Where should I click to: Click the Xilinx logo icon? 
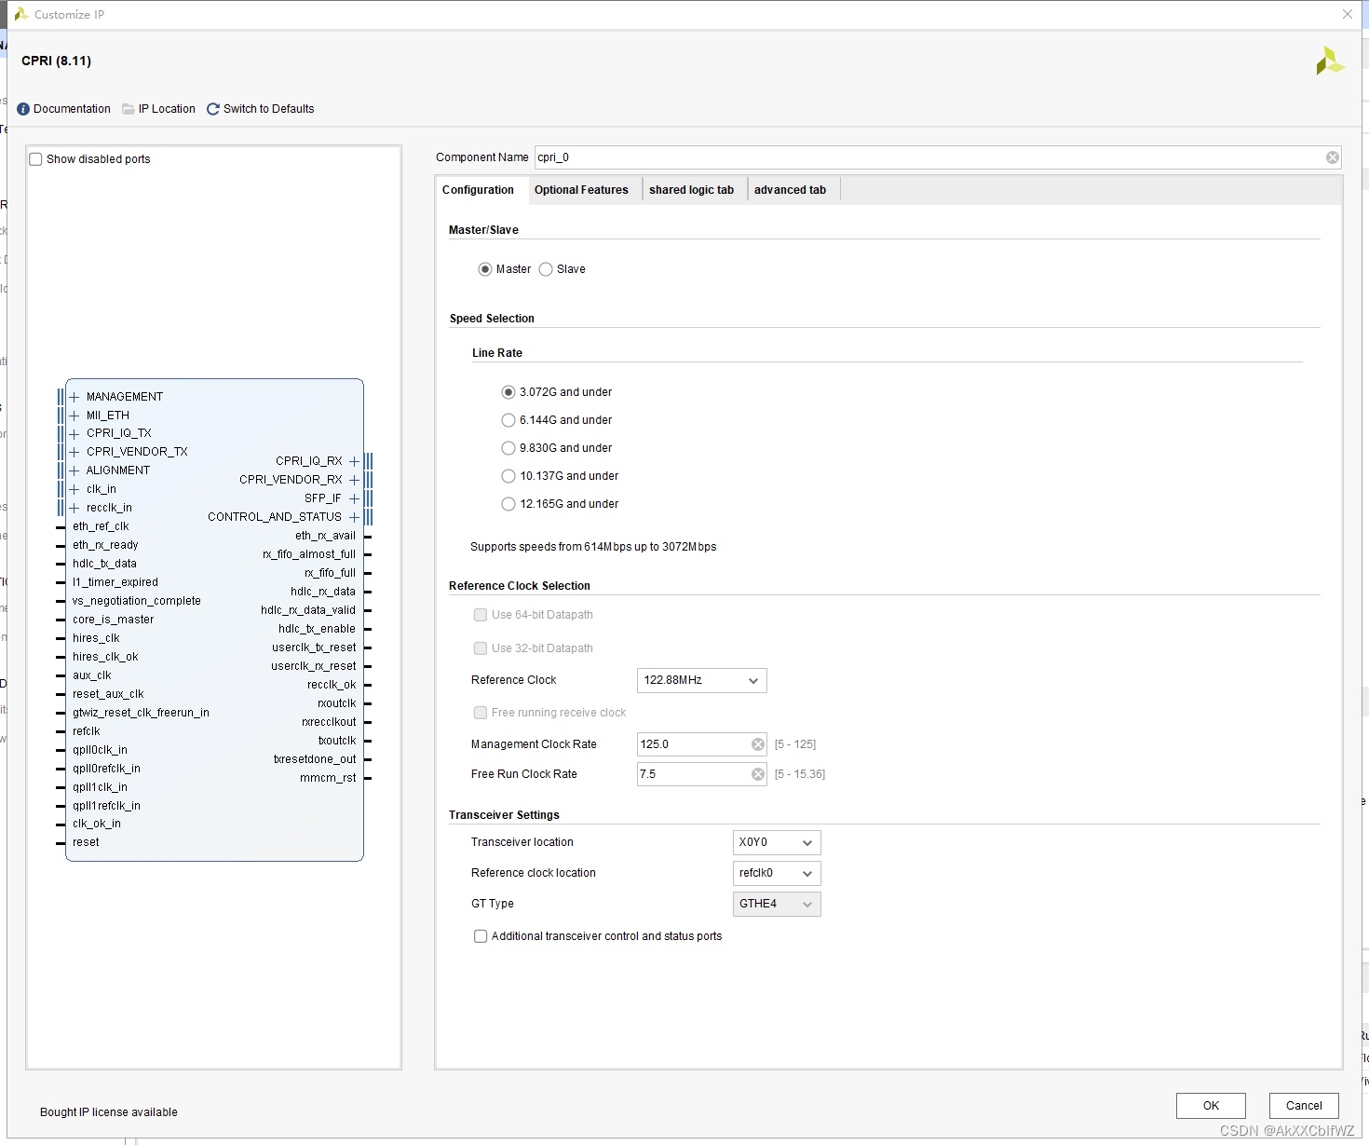1330,61
